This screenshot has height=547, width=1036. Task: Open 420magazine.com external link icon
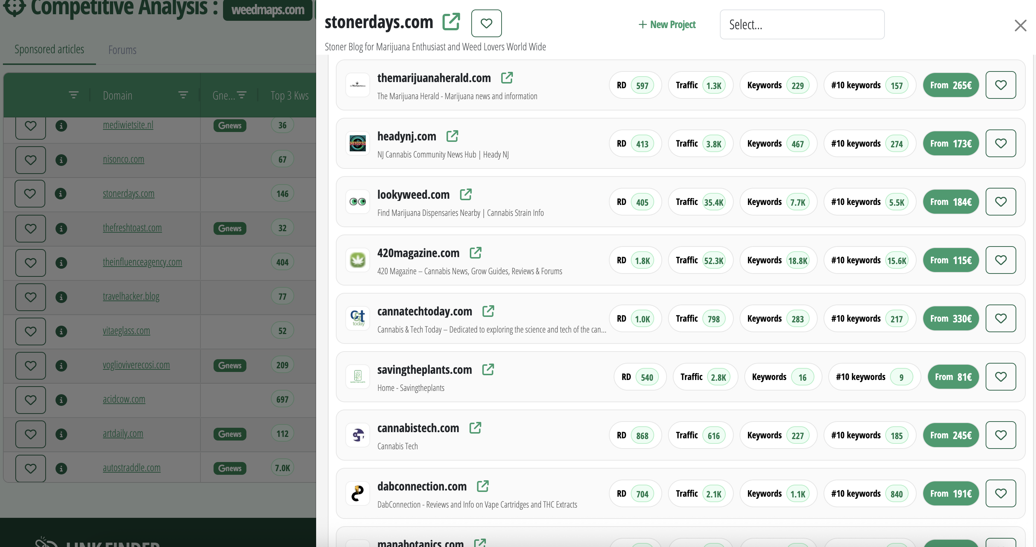pos(475,253)
